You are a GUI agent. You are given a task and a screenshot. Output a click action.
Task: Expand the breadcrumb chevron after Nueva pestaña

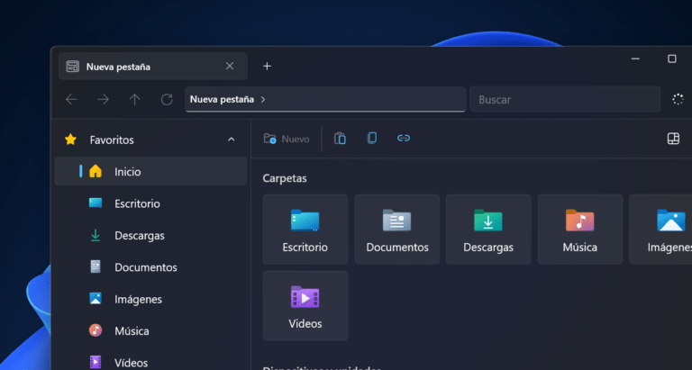pyautogui.click(x=263, y=100)
